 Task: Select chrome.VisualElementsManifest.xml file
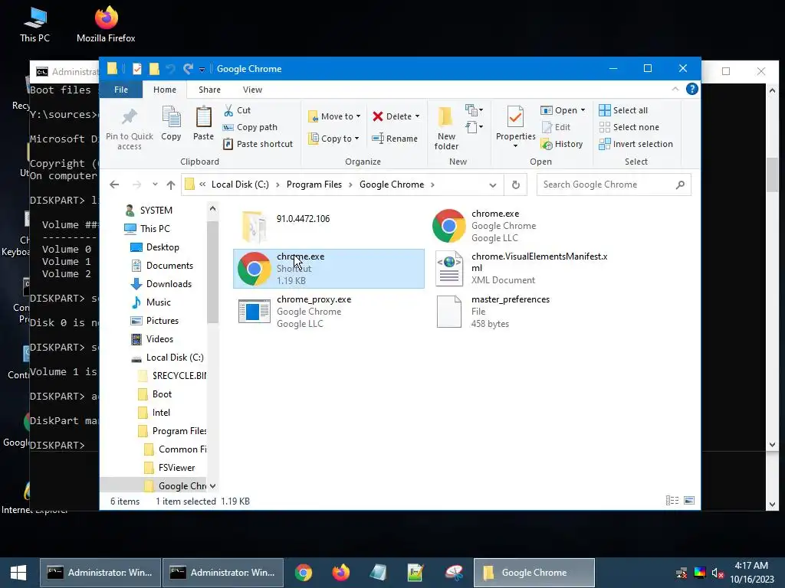click(x=523, y=269)
